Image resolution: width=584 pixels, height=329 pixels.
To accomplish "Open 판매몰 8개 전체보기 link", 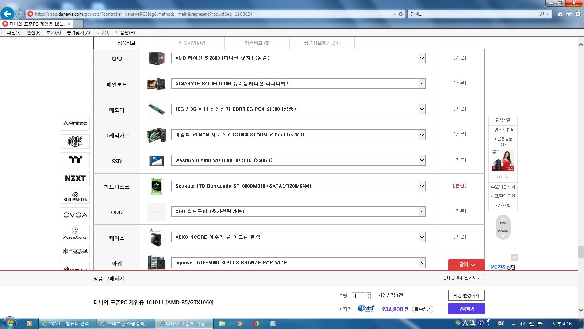I will [464, 278].
